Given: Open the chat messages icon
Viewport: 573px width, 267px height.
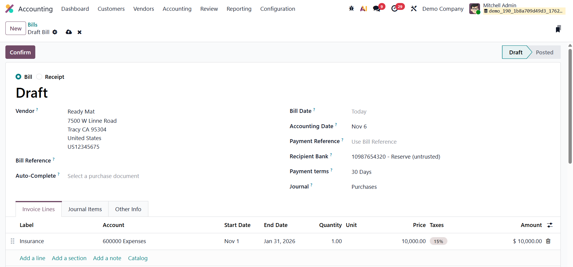Looking at the screenshot, I should click(377, 9).
